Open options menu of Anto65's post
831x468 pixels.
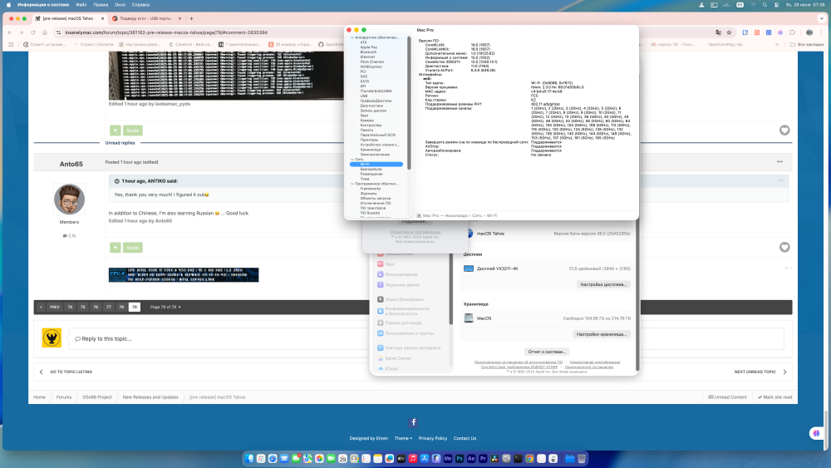(x=779, y=161)
